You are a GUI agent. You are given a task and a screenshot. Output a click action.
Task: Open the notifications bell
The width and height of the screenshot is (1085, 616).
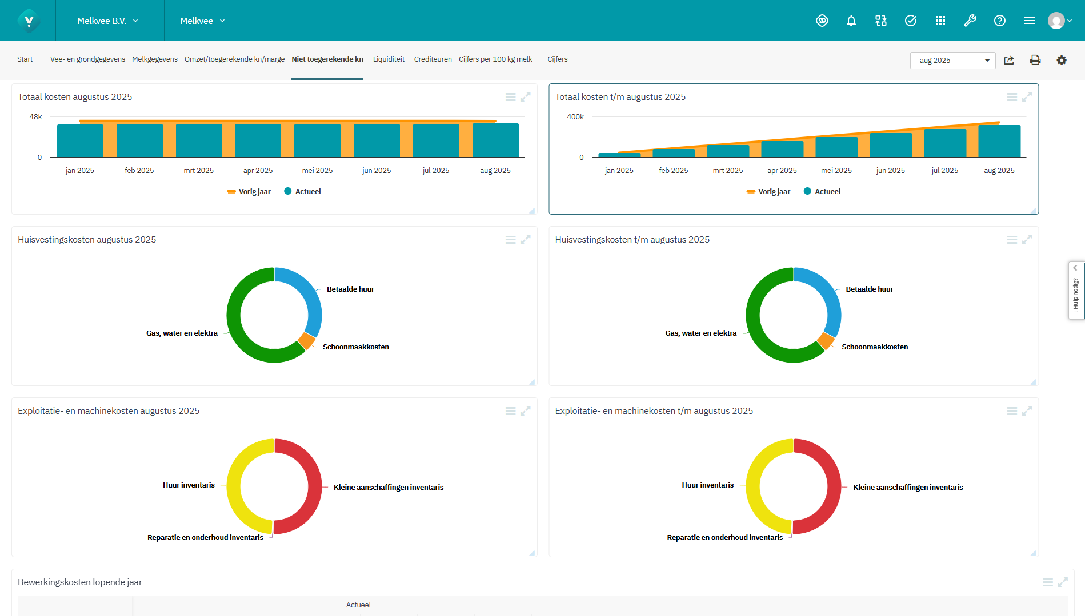pyautogui.click(x=851, y=21)
